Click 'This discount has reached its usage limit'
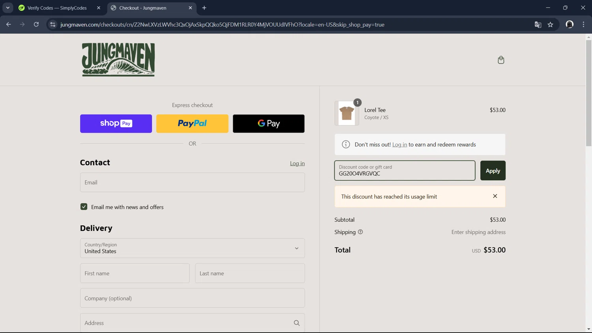 click(x=389, y=196)
